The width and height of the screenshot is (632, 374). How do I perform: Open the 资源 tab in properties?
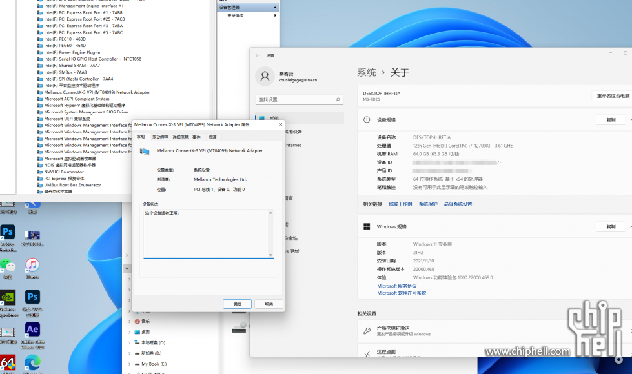click(212, 137)
